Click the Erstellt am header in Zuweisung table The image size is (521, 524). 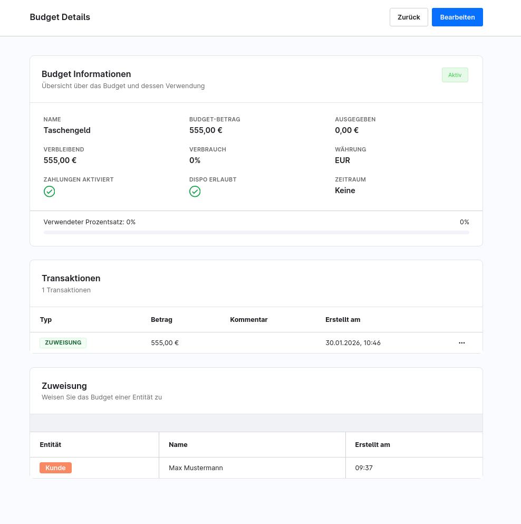click(372, 445)
